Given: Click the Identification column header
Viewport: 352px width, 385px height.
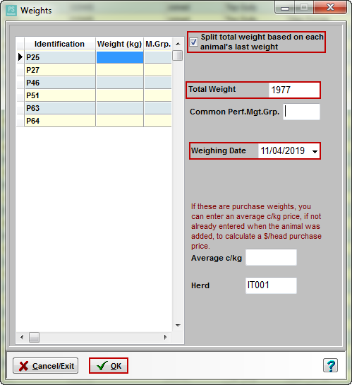Looking at the screenshot, I should pos(59,44).
